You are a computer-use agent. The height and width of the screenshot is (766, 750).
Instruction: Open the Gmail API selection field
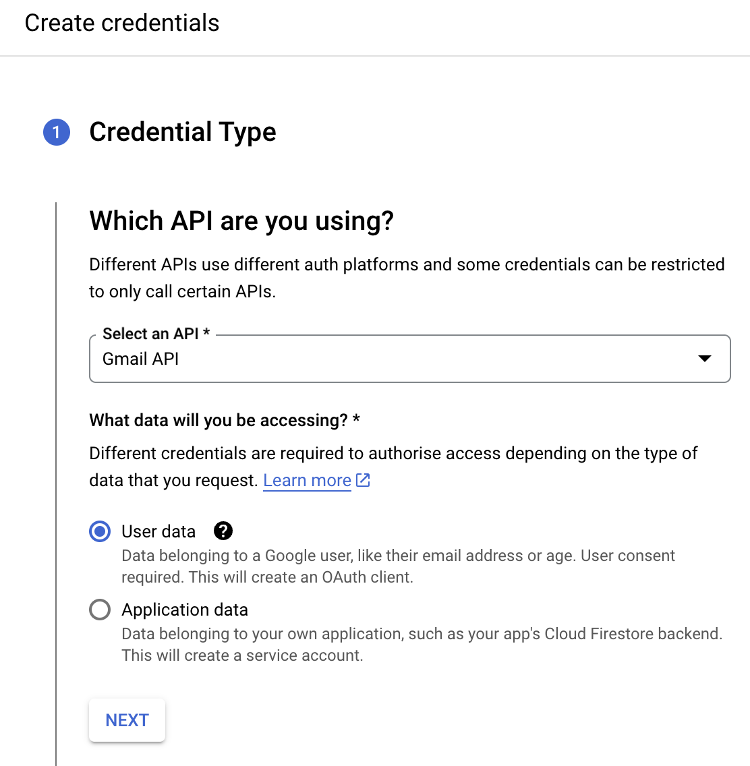click(x=391, y=359)
